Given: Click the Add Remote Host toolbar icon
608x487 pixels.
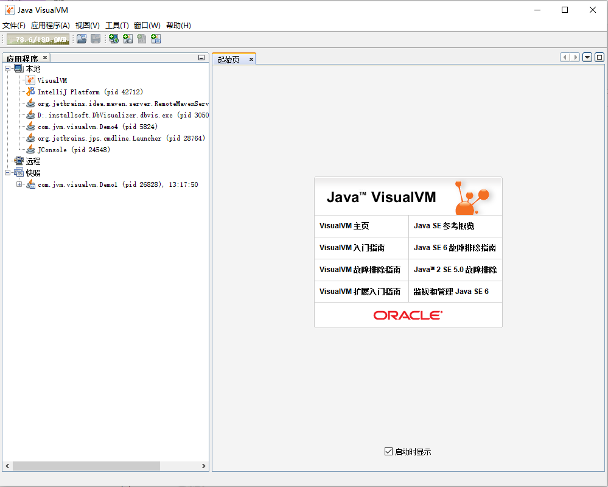Looking at the screenshot, I should [x=114, y=39].
